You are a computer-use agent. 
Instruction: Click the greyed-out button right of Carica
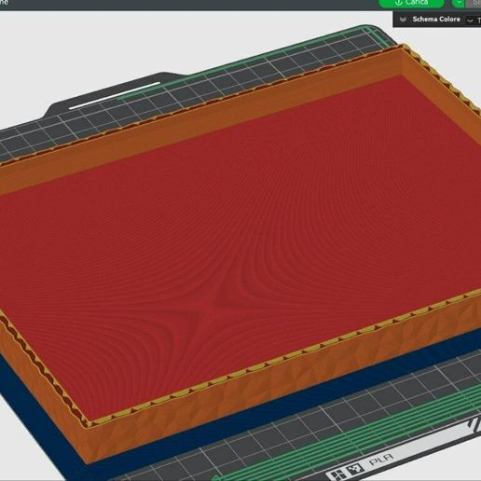pyautogui.click(x=474, y=3)
